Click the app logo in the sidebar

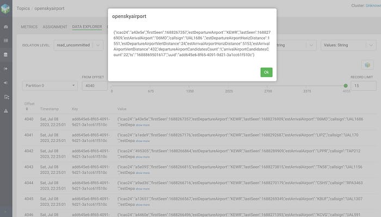(5, 9)
